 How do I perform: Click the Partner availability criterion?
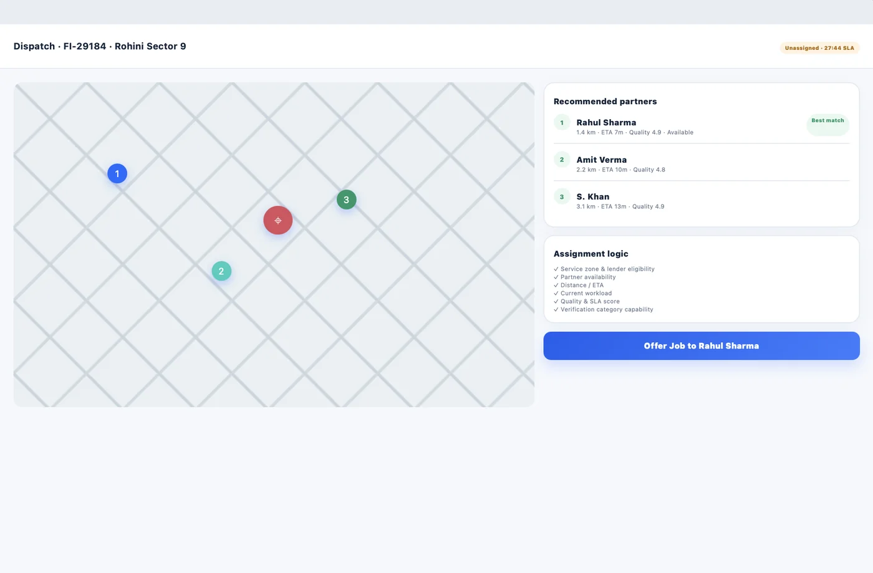pos(585,277)
